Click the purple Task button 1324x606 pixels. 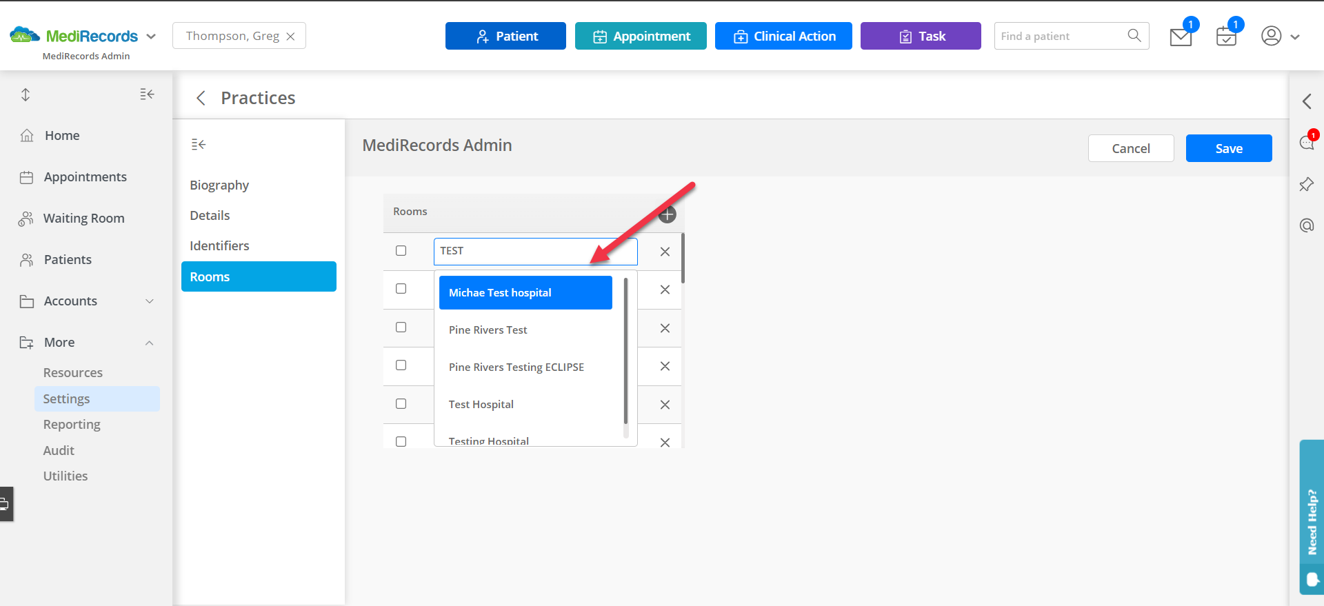point(921,36)
